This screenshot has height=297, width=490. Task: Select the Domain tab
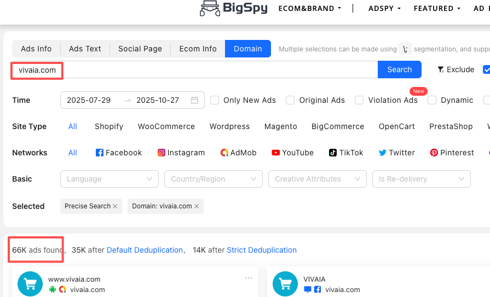248,49
